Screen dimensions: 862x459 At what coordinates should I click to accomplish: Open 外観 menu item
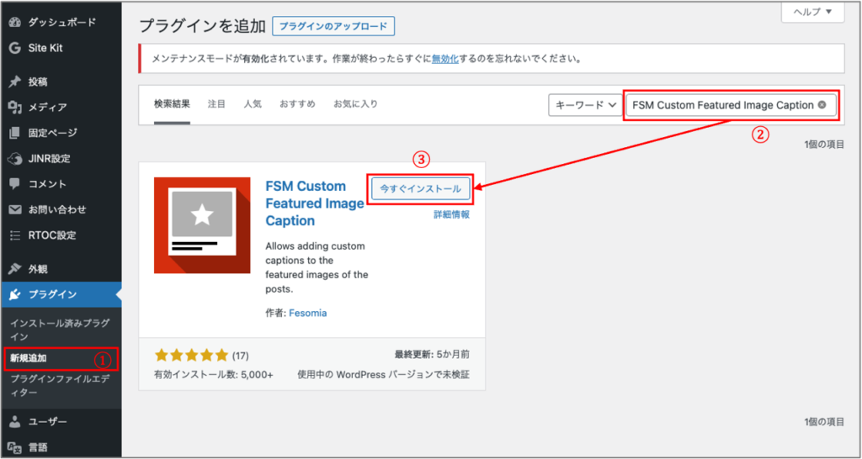(61, 269)
